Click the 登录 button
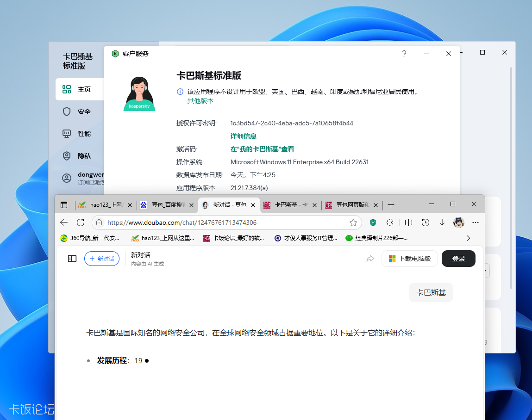532x420 pixels. 458,259
